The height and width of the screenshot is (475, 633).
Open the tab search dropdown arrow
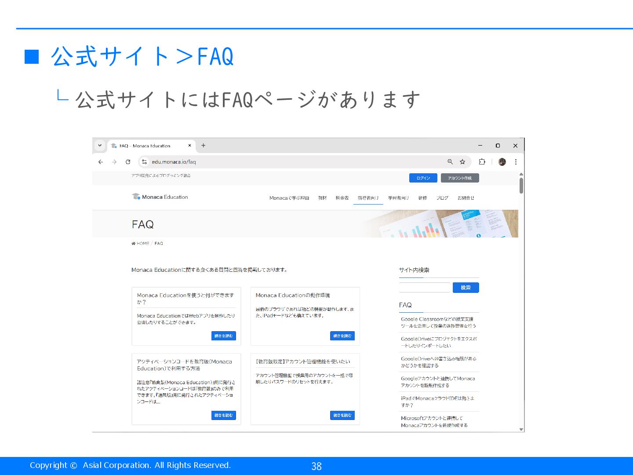click(x=100, y=146)
